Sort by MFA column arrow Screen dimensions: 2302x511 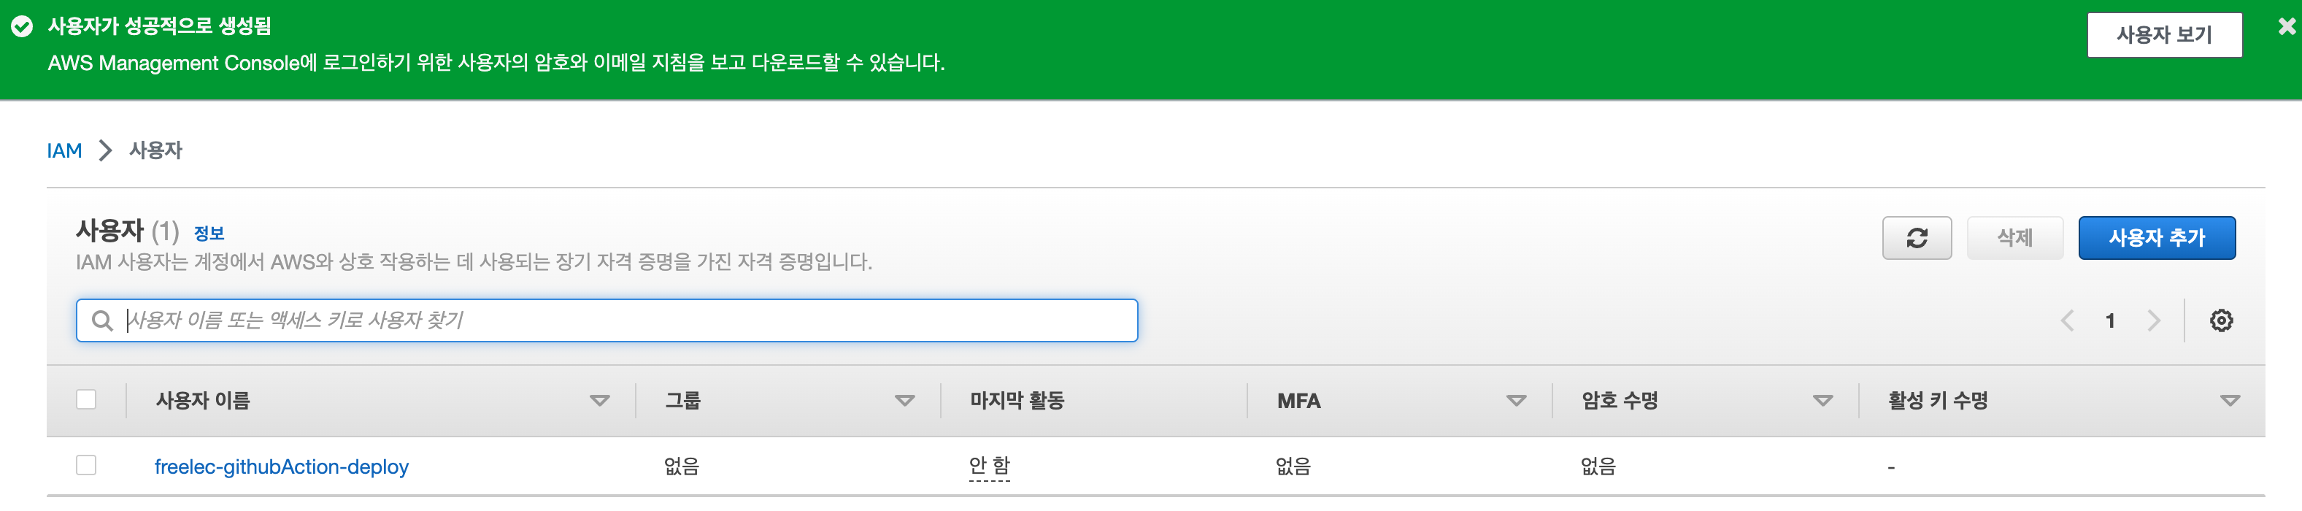(x=1516, y=401)
